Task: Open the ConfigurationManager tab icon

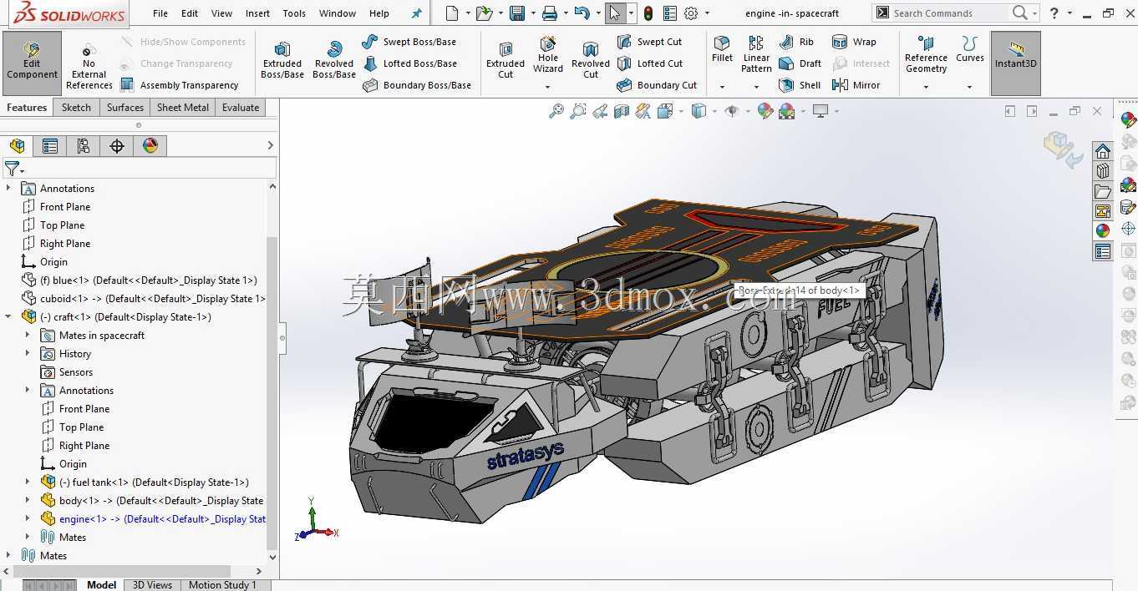Action: coord(84,146)
